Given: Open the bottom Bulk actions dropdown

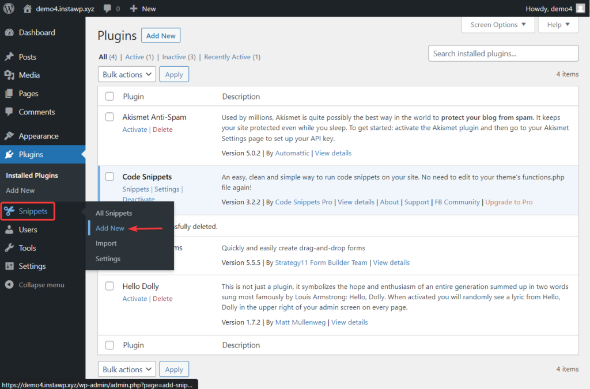Looking at the screenshot, I should 127,369.
